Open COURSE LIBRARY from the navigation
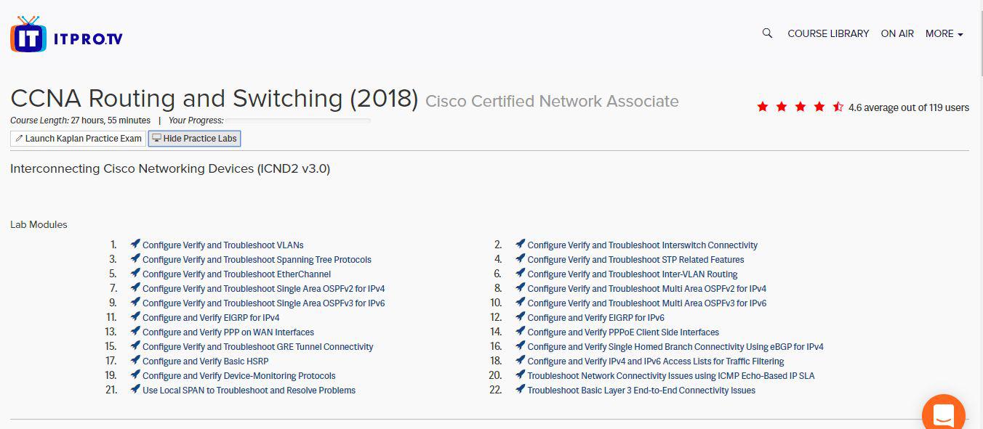 (828, 33)
